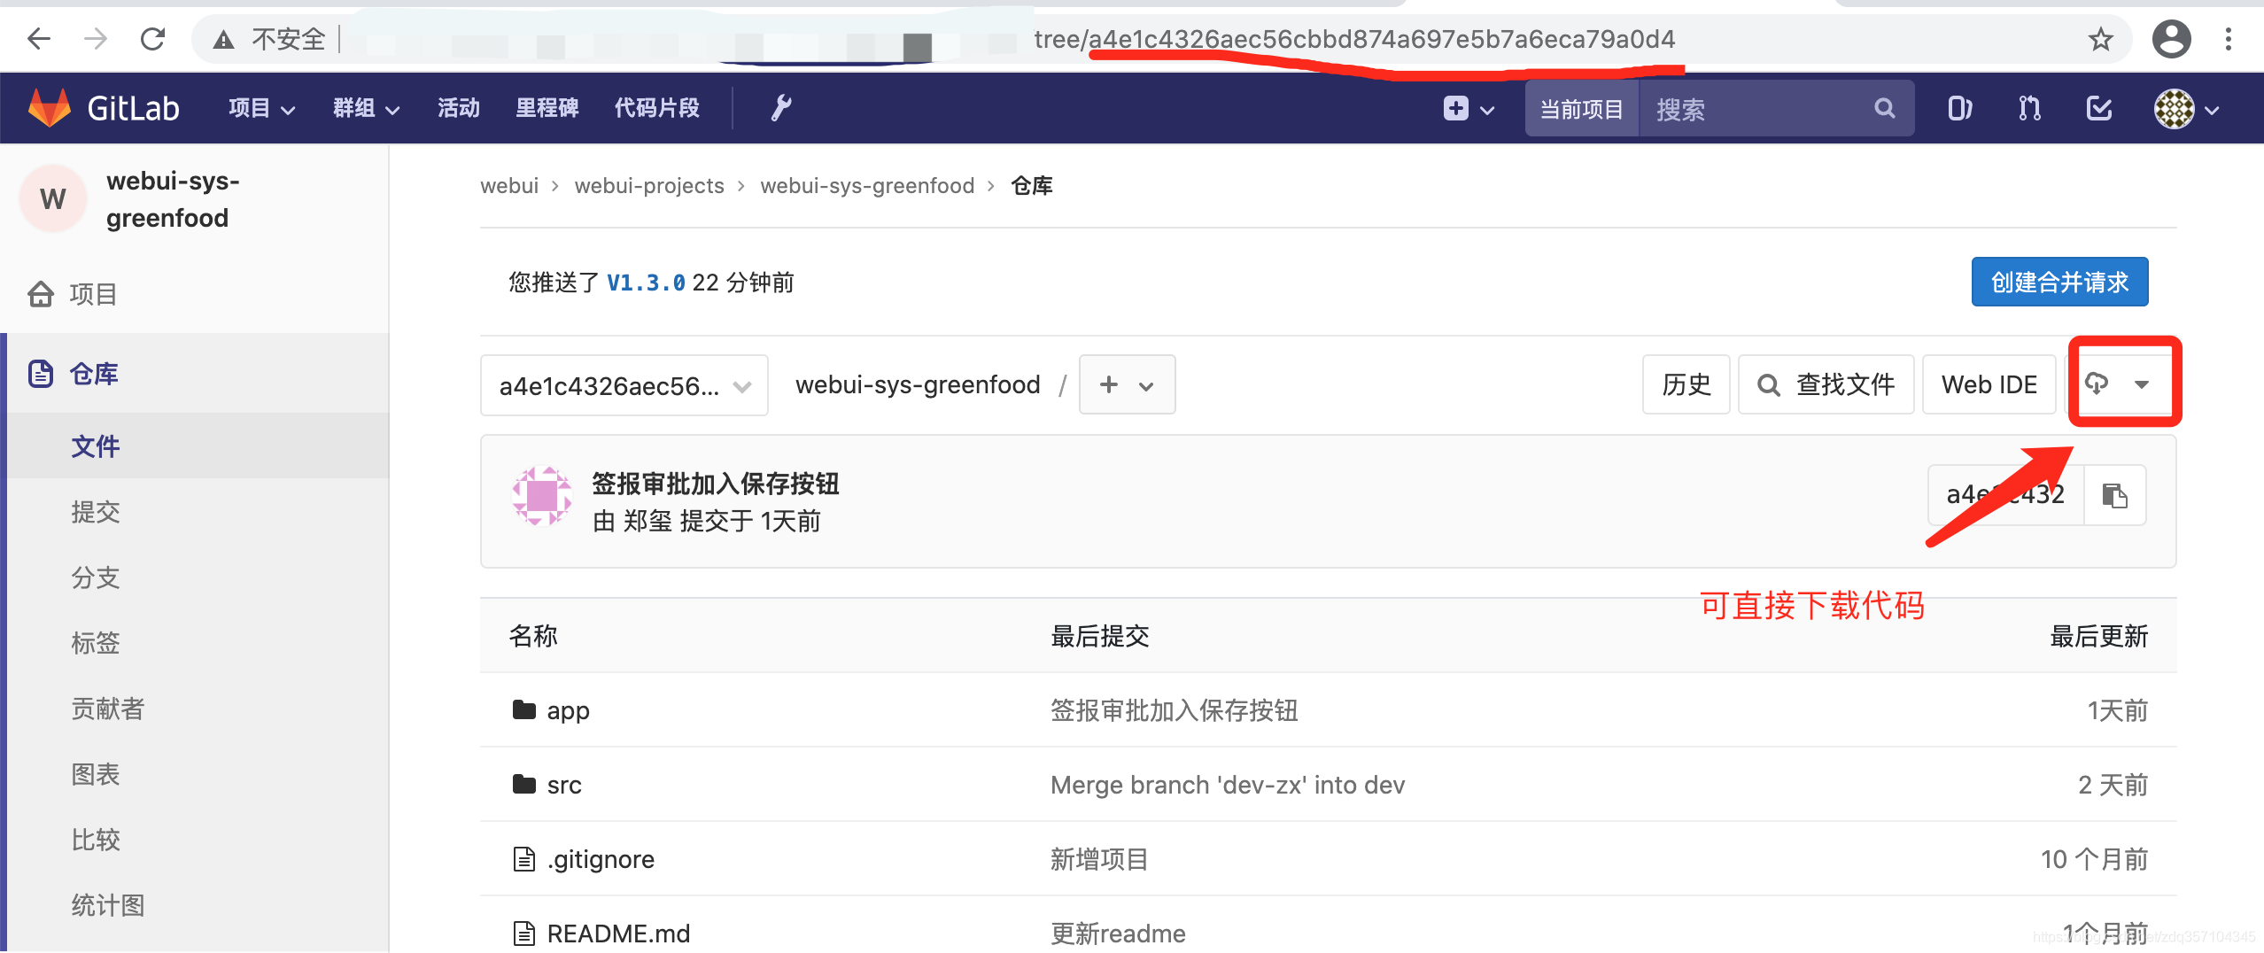Viewport: 2264px width, 953px height.
Task: Click the src folder icon
Action: click(524, 784)
